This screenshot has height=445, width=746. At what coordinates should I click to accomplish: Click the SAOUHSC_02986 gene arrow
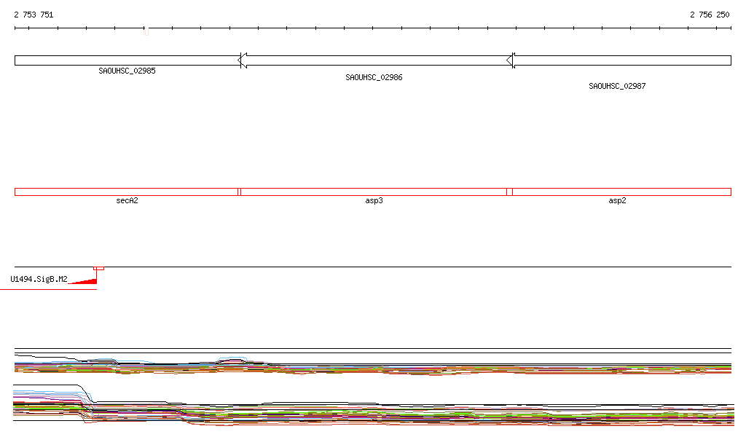(375, 60)
